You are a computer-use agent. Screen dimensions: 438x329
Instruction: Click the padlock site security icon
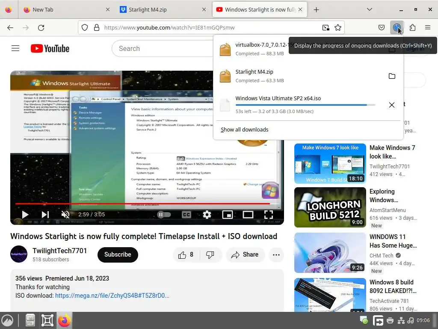click(97, 27)
